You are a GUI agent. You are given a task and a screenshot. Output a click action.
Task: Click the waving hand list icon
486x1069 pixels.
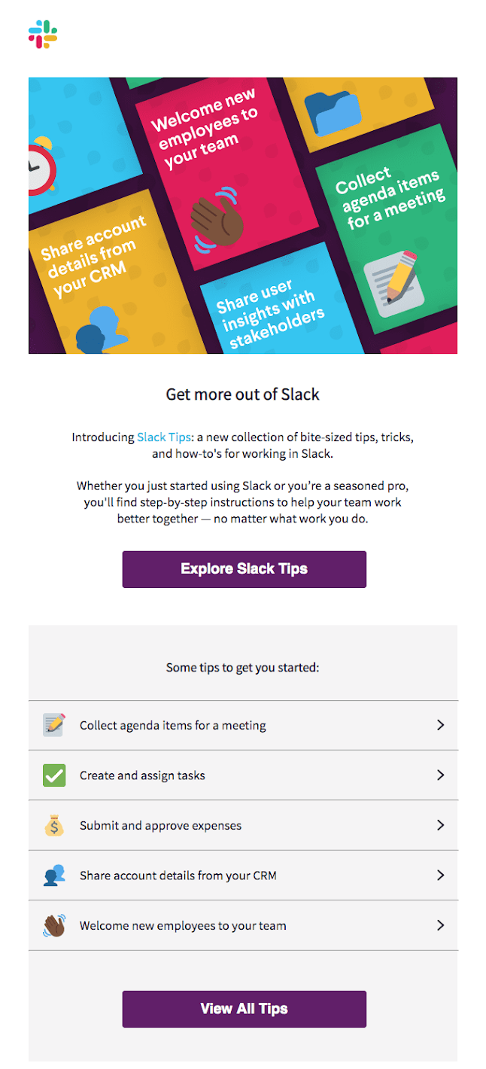pyautogui.click(x=54, y=925)
